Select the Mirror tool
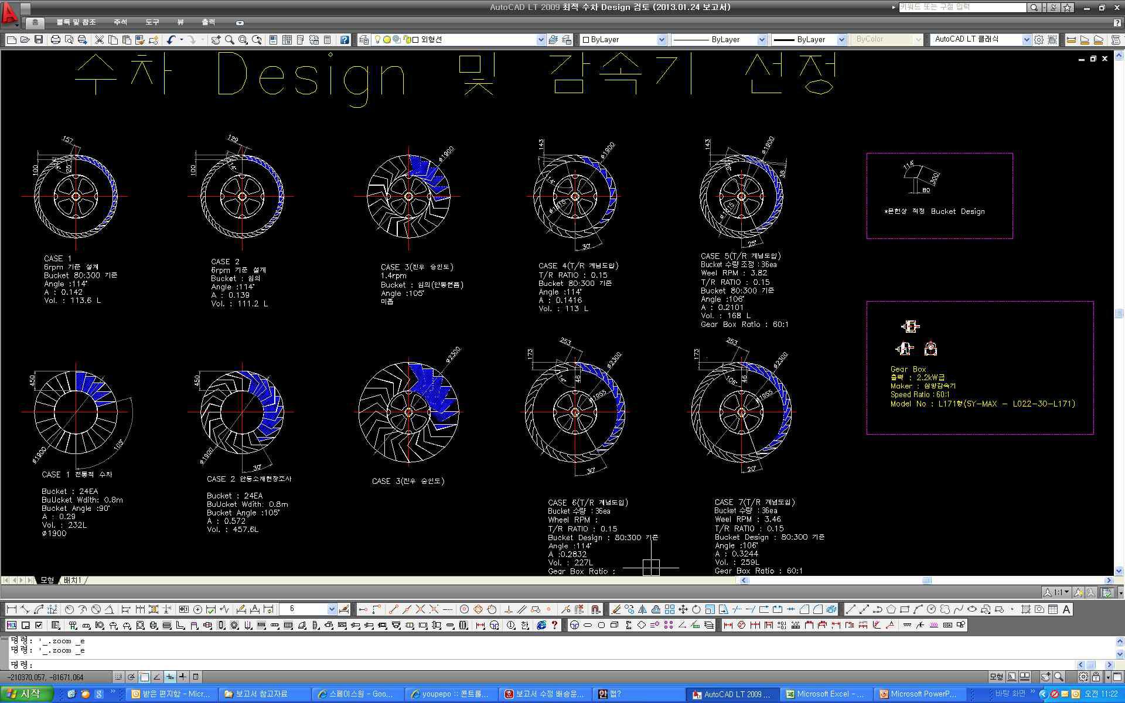1125x703 pixels. point(642,609)
